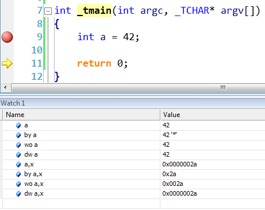Click line number 10 in the gutter
This screenshot has width=265, height=210.
click(37, 50)
